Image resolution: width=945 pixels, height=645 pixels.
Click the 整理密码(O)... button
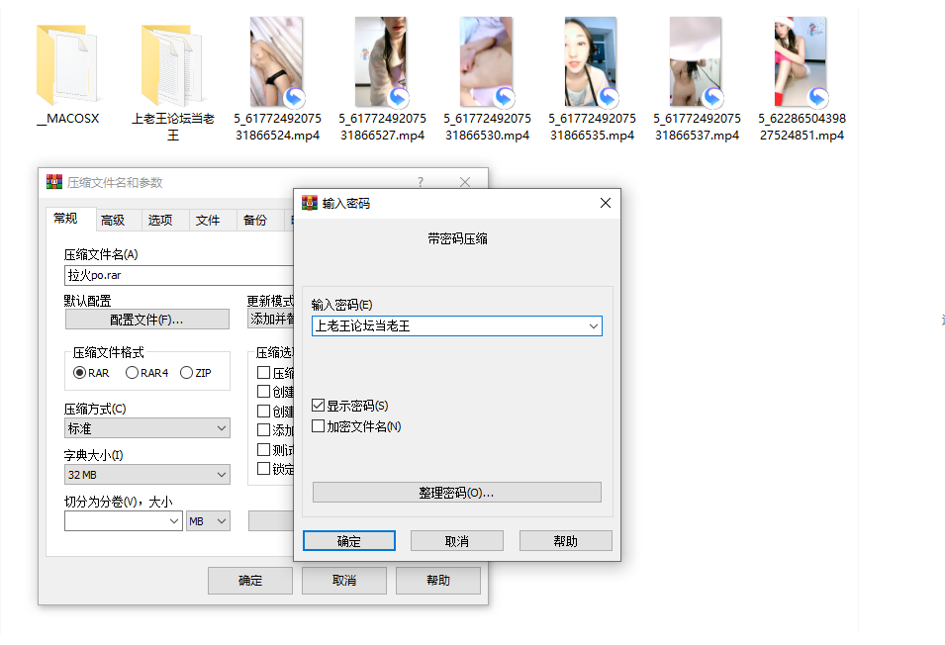[x=456, y=493]
